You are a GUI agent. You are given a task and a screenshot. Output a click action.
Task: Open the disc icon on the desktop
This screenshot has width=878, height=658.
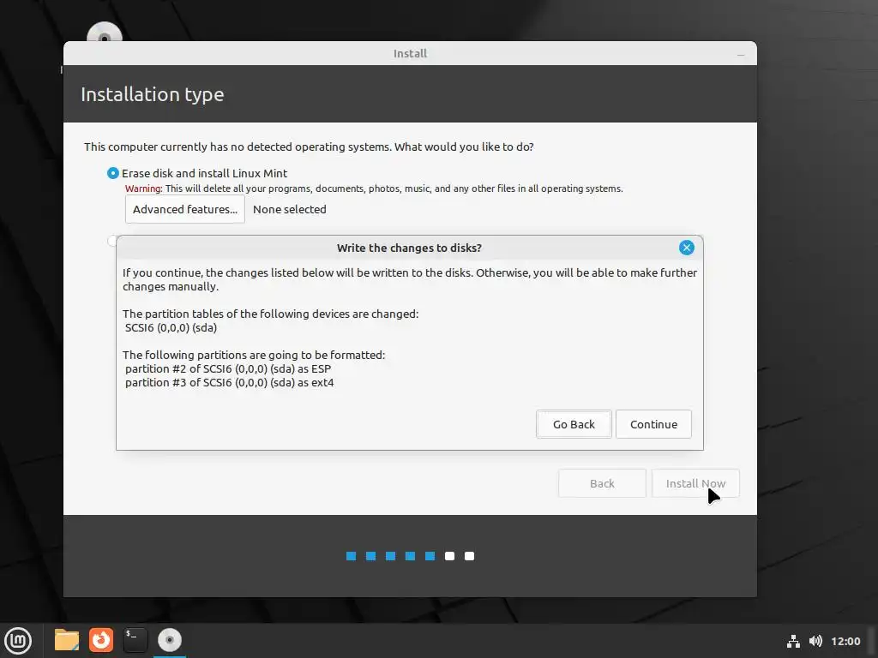[104, 33]
